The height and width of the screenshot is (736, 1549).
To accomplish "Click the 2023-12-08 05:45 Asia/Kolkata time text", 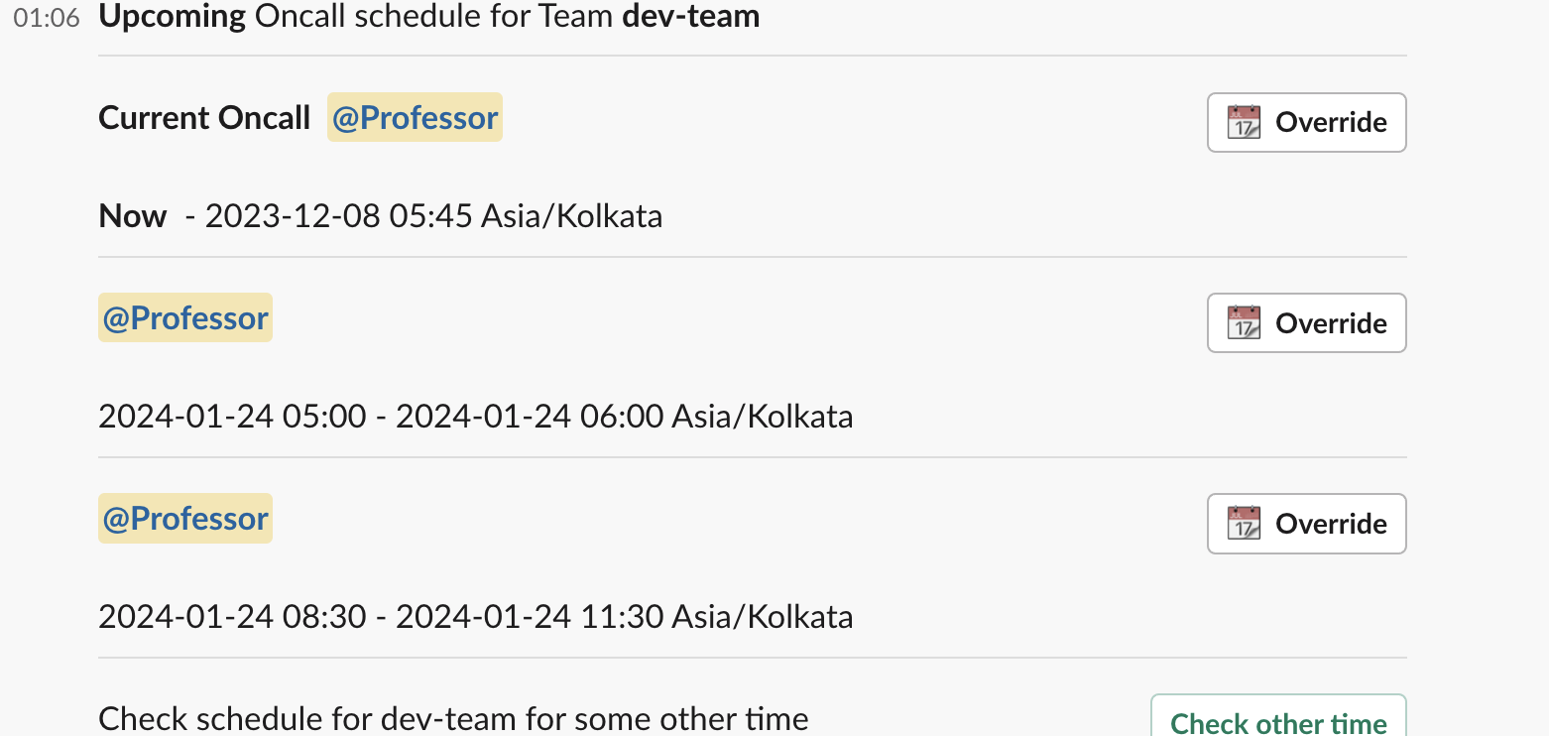I will coord(433,216).
